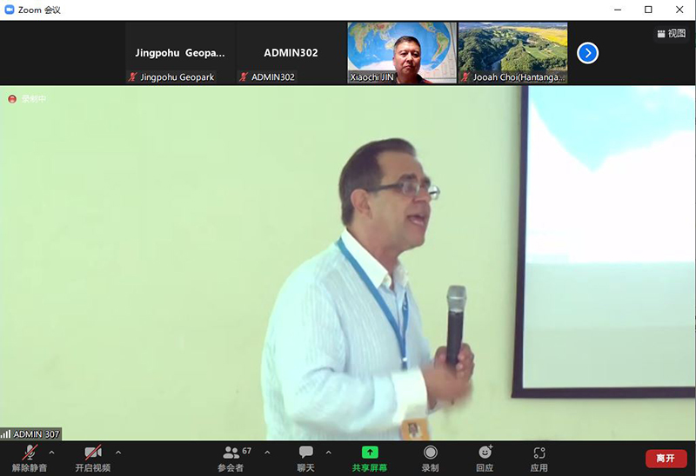The width and height of the screenshot is (696, 476).
Task: Open the 视图 view menu
Action: pyautogui.click(x=671, y=34)
